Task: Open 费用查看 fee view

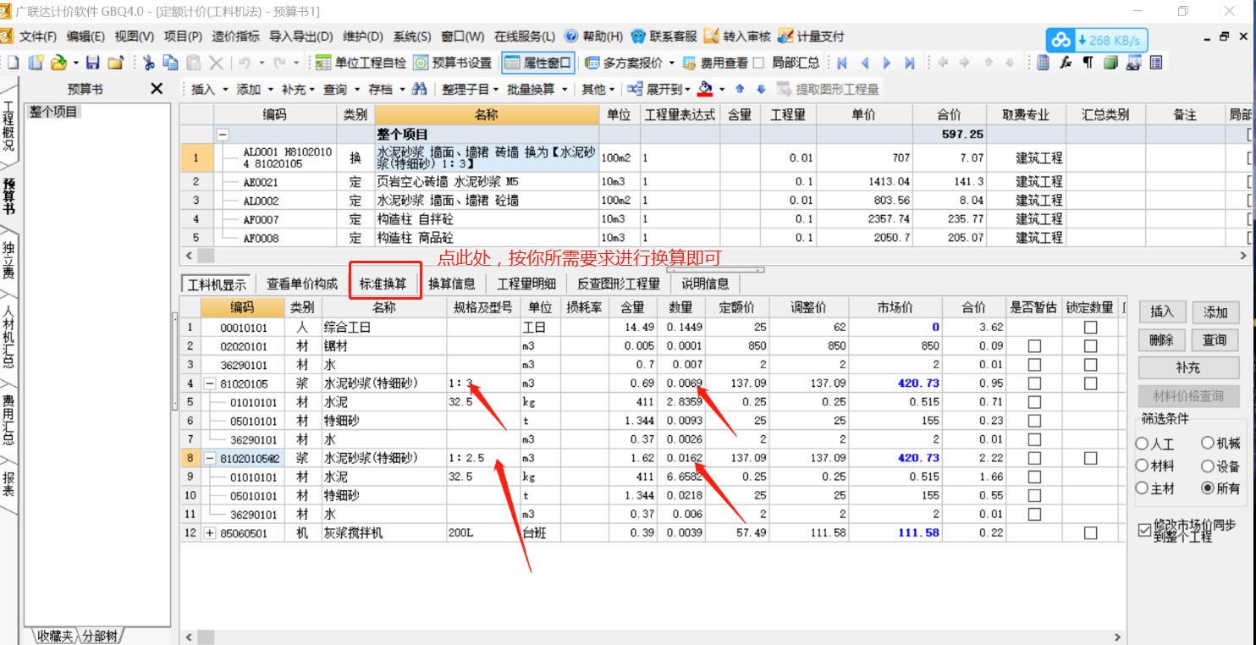Action: click(714, 63)
